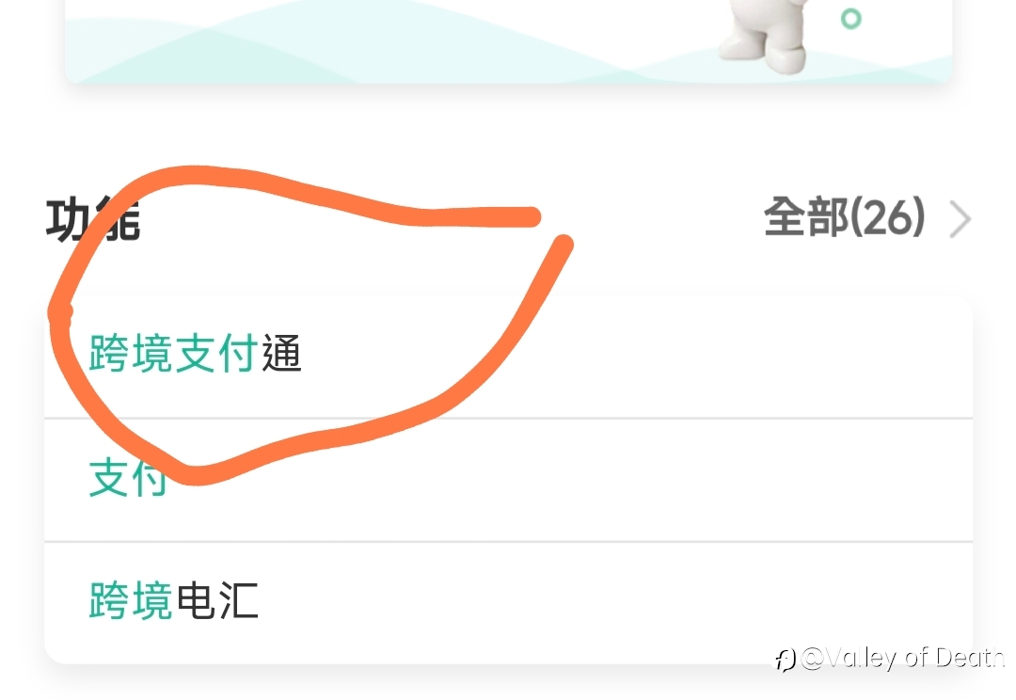Open the 全部(26) full function list
Screen dimensions: 1016x700
(x=844, y=217)
